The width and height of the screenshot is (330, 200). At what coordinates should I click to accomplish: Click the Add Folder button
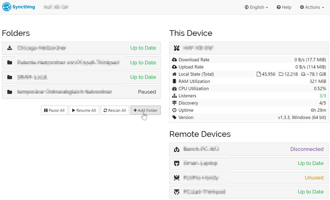(x=145, y=110)
